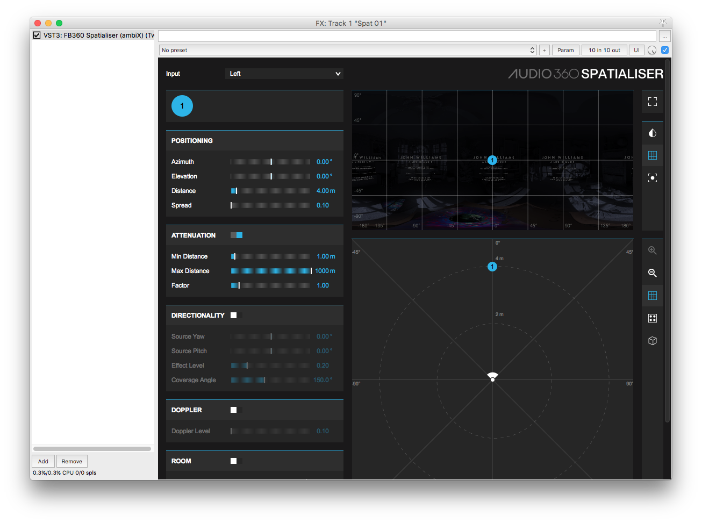Click the Azimuth slider
The width and height of the screenshot is (702, 523).
tap(270, 162)
